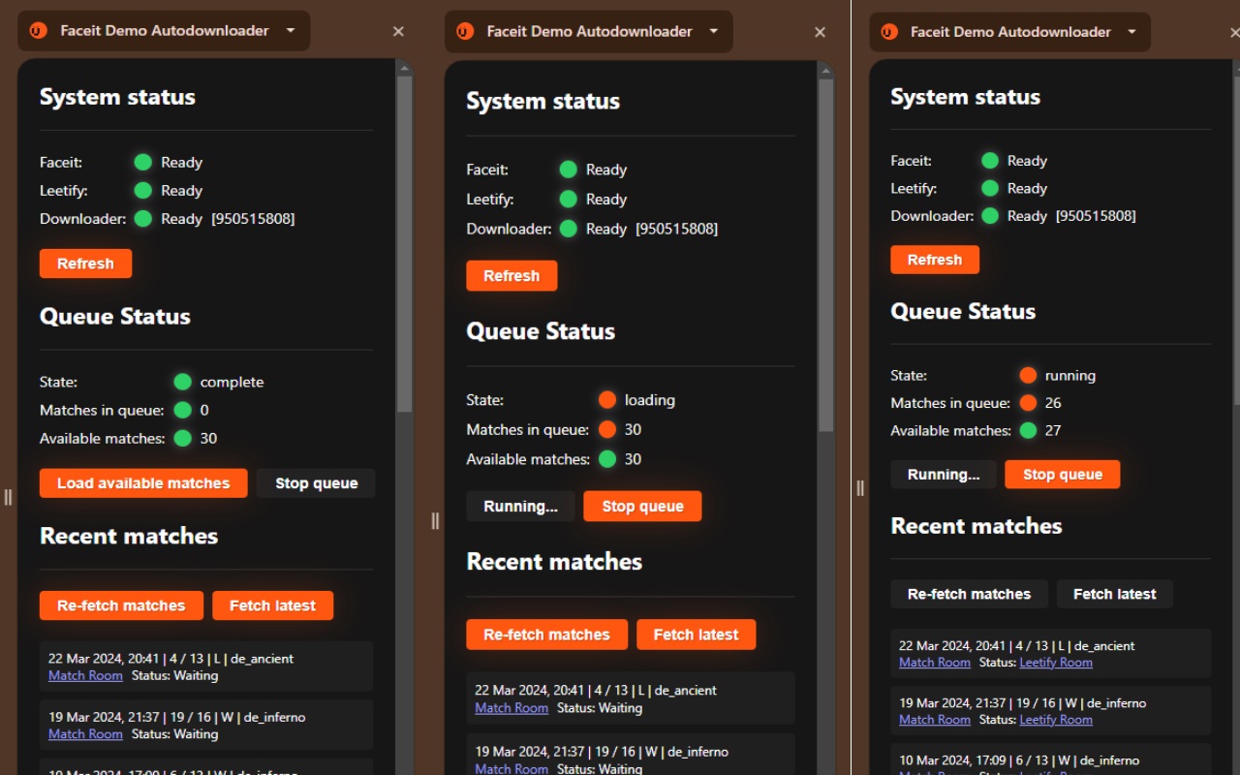Image resolution: width=1240 pixels, height=775 pixels.
Task: Click Re-fetch matches in middle panel
Action: (546, 635)
